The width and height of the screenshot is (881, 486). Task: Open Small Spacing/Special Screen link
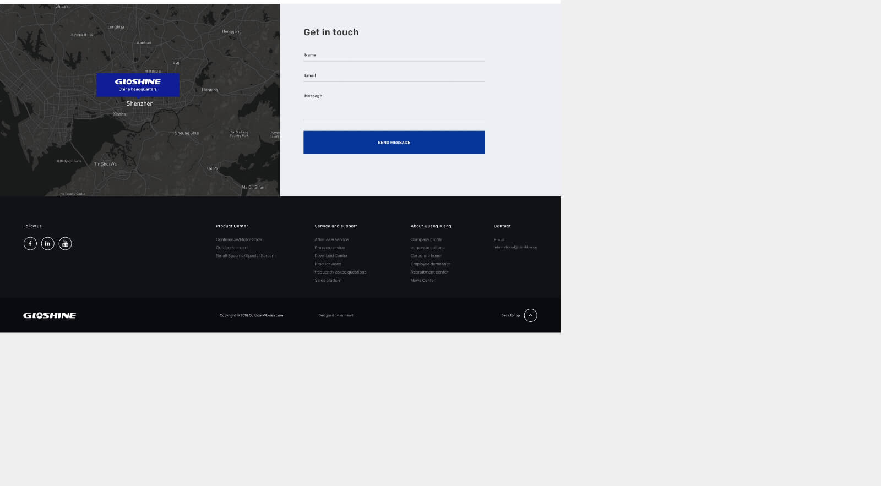[245, 256]
